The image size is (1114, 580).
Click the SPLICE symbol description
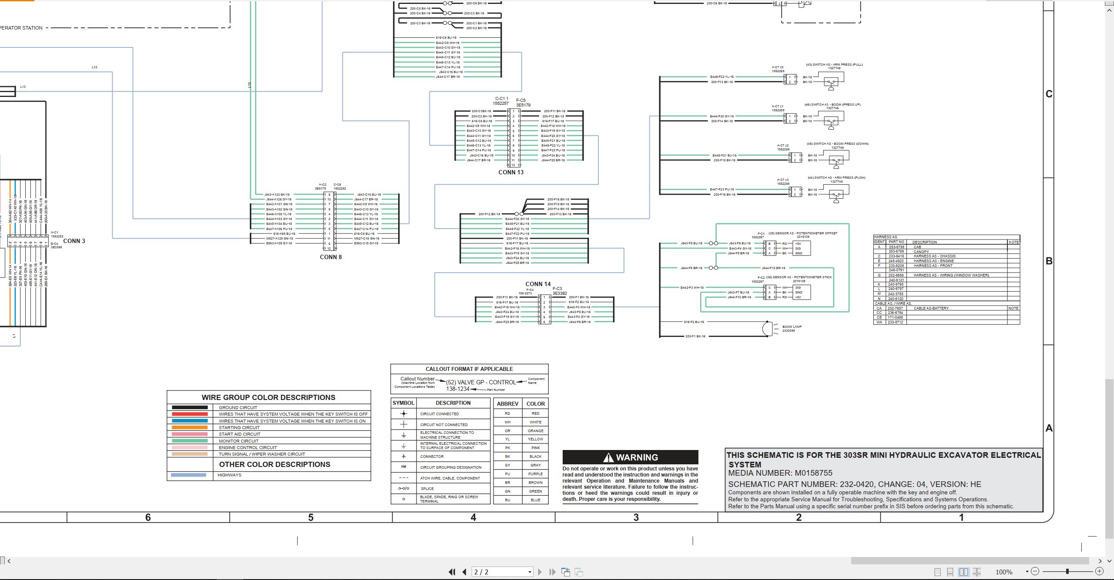click(x=427, y=489)
